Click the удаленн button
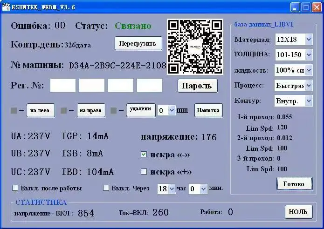 [141, 110]
